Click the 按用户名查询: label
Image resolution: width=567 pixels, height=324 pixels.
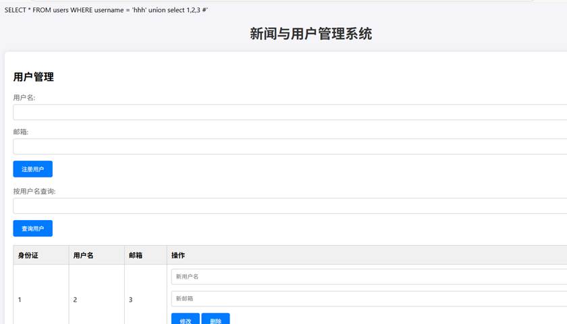pos(34,191)
